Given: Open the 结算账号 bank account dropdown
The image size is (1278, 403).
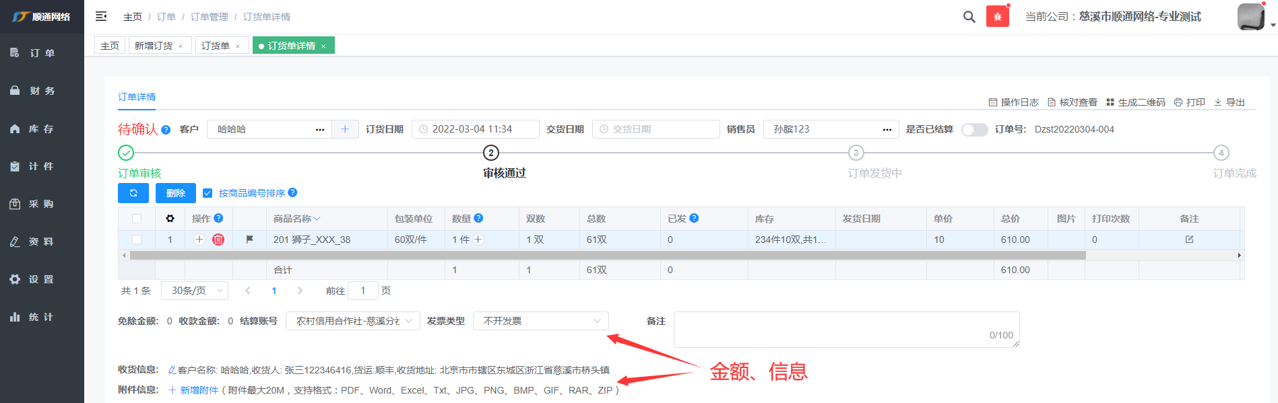Looking at the screenshot, I should [x=352, y=321].
